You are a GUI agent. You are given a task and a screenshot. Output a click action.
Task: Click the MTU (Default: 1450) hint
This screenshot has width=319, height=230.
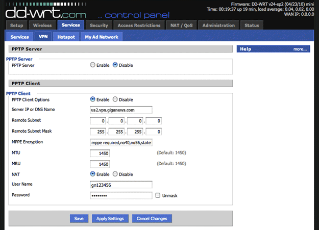(x=171, y=152)
